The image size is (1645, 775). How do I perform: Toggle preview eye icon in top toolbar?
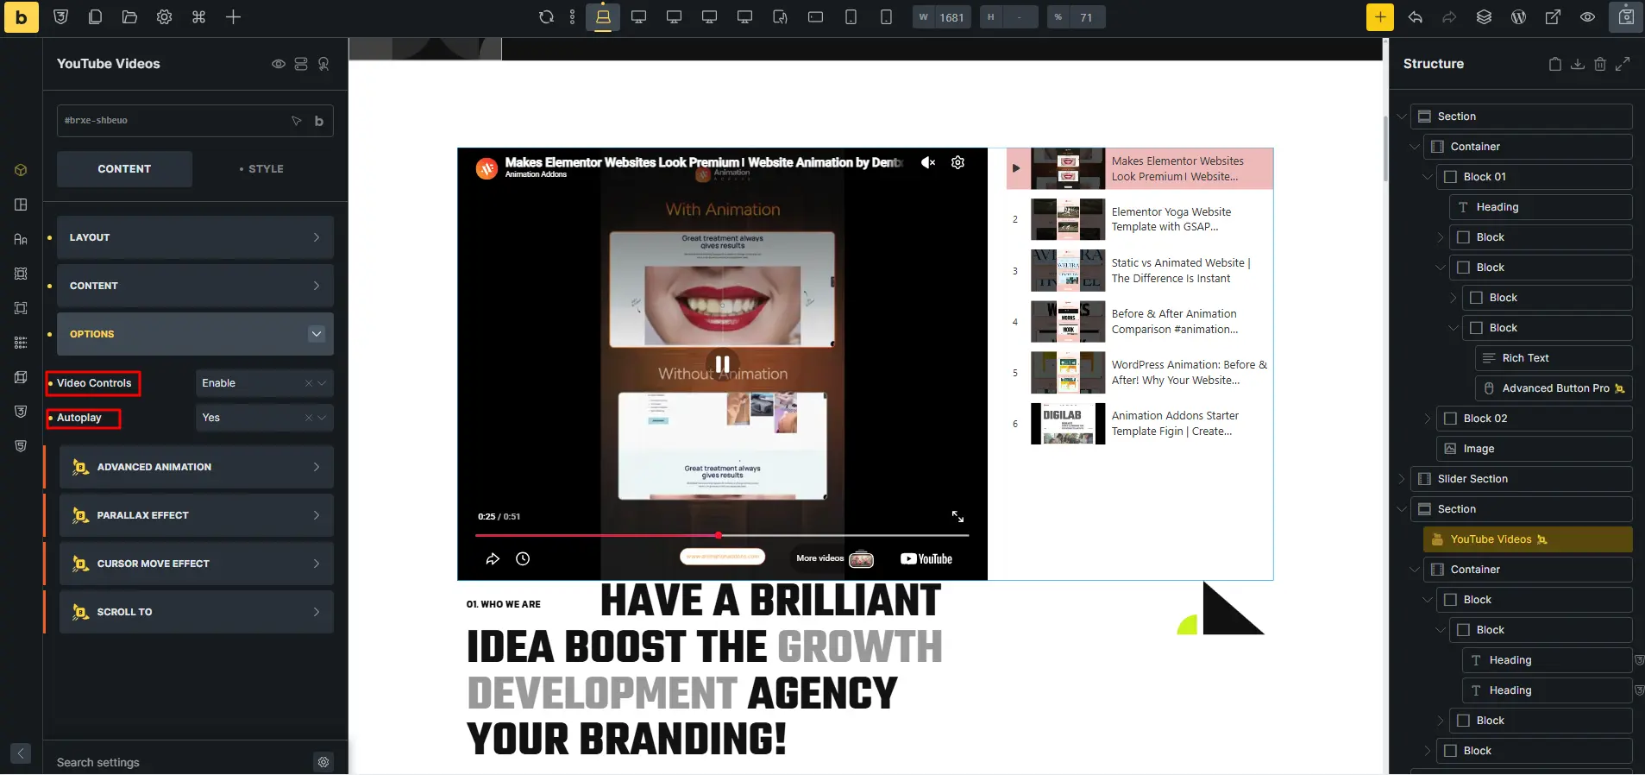coord(1587,17)
